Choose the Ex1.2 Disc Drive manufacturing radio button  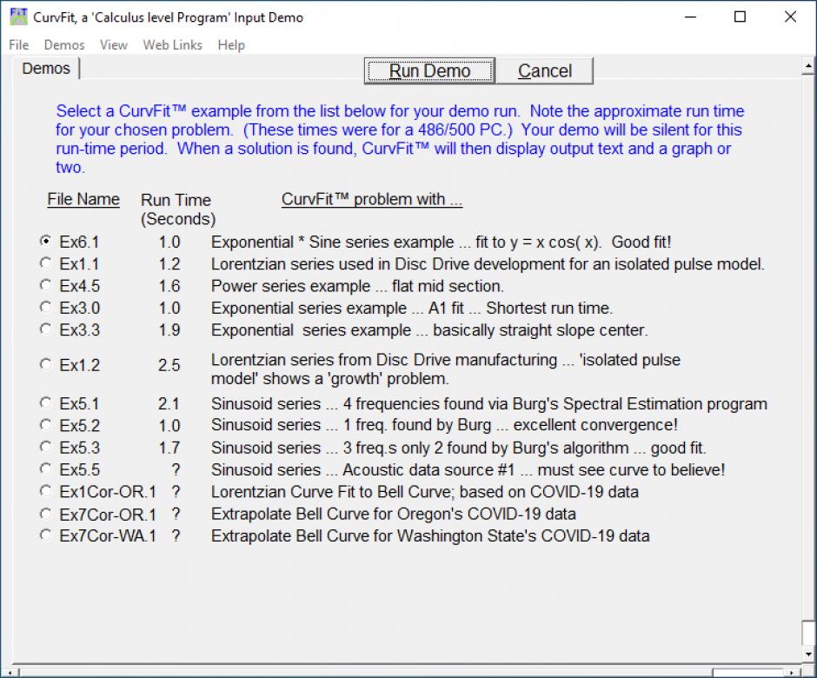[x=46, y=363]
